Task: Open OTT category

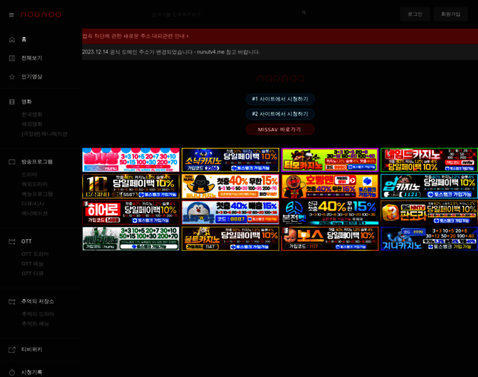Action: tap(26, 241)
